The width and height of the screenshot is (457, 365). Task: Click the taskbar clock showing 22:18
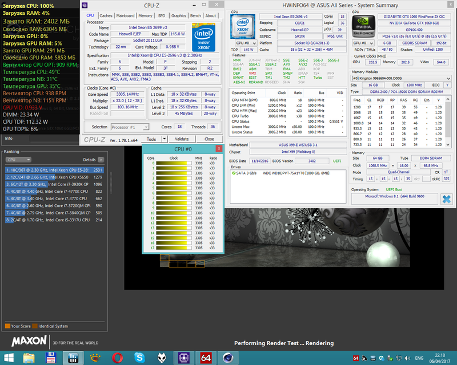pos(440,358)
